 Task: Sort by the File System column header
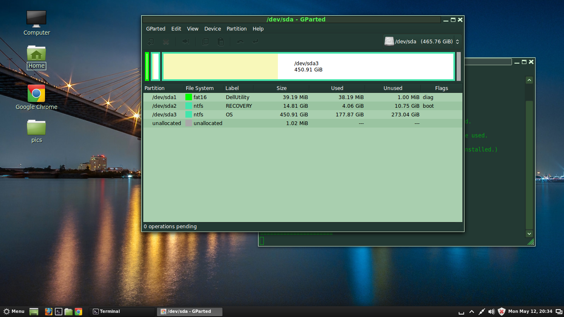[x=204, y=88]
